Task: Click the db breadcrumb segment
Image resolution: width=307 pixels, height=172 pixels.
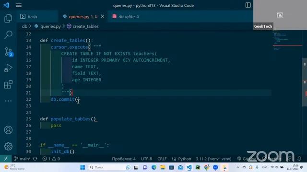Action: (x=24, y=26)
